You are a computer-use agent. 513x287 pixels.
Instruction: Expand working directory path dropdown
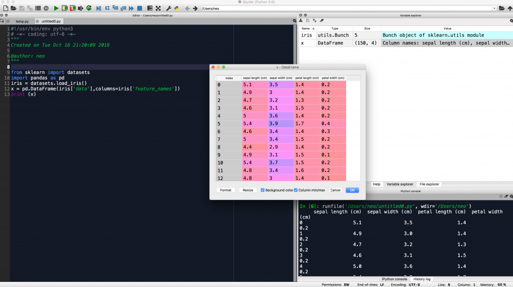(x=494, y=8)
